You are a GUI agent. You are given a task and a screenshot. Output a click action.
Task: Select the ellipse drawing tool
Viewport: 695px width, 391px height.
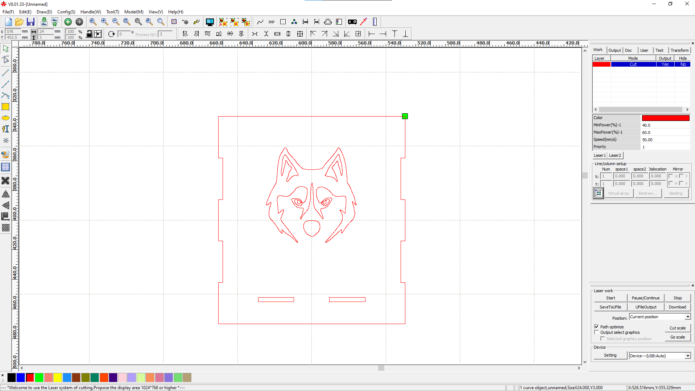[x=5, y=118]
